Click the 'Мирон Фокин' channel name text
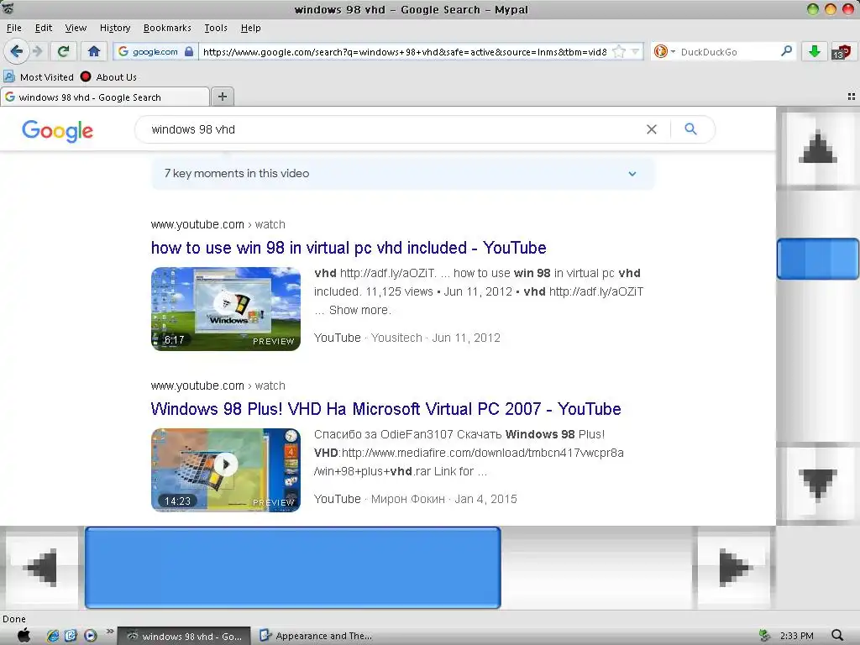Viewport: 860px width, 645px height. (x=408, y=499)
